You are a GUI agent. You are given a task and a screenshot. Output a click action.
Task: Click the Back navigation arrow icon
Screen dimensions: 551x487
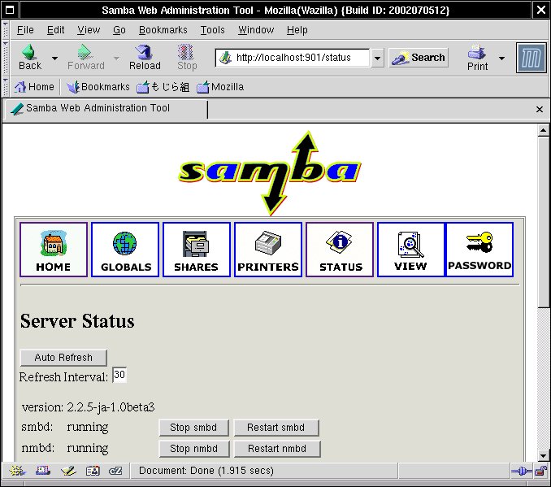coord(30,52)
